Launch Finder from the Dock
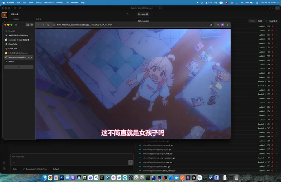Screen dimensions: 281x182 [45, 177]
